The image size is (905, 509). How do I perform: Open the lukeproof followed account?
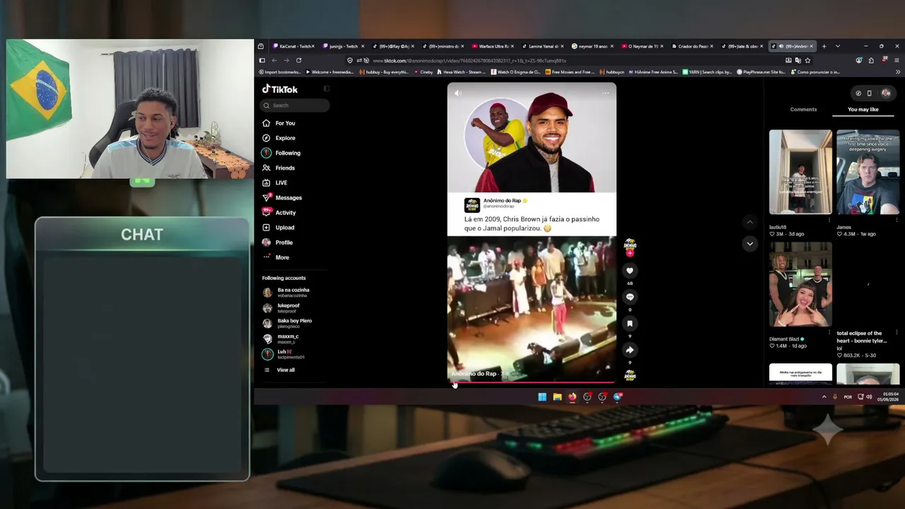click(281, 308)
